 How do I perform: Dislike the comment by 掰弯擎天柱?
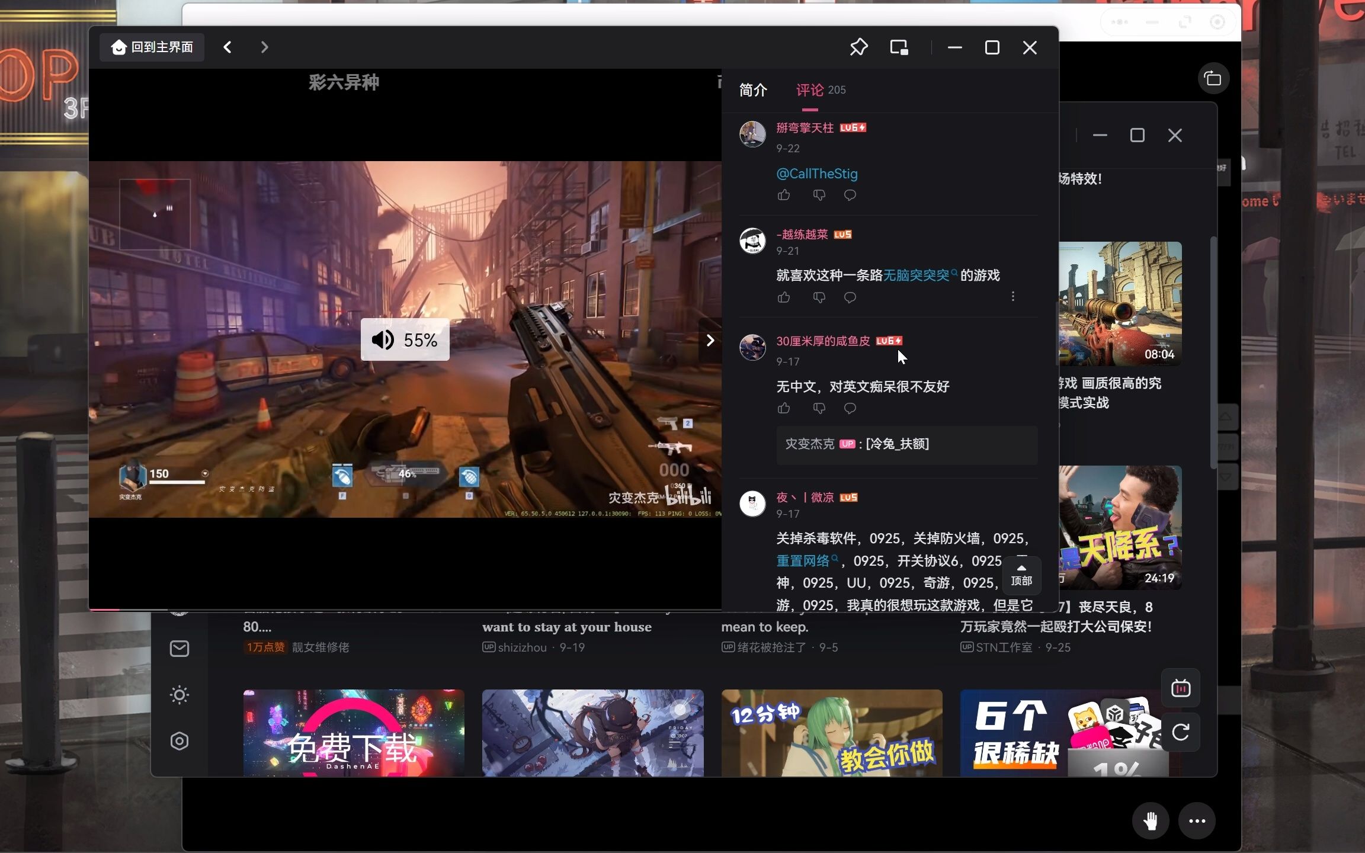(x=819, y=195)
